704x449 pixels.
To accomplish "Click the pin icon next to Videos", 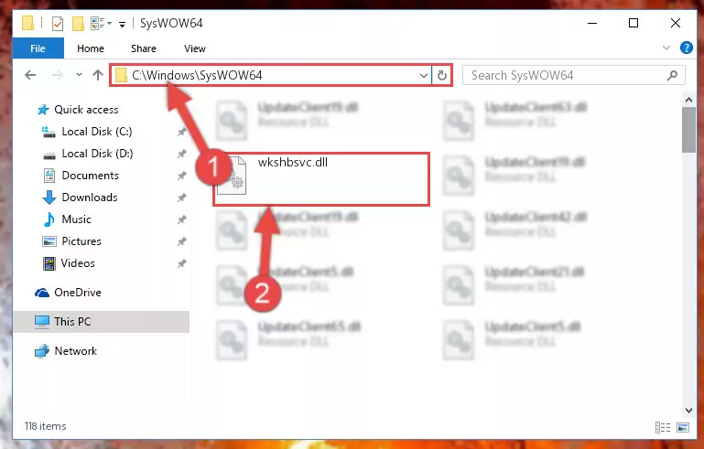I will click(181, 263).
